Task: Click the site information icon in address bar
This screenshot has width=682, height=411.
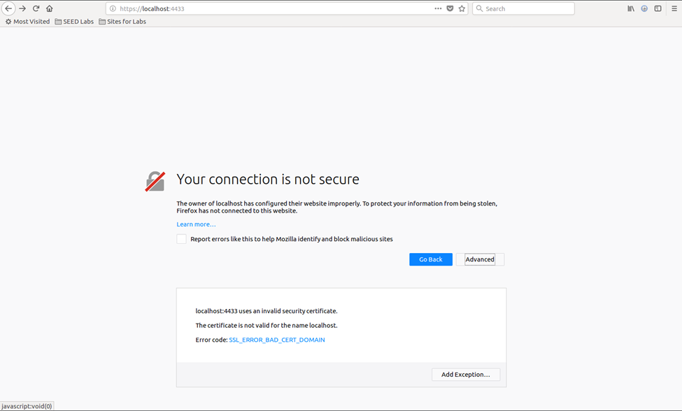Action: (111, 8)
